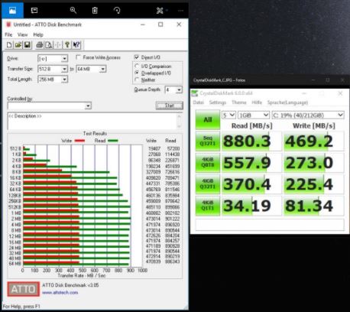Toggle the Direct I/O checkbox
This screenshot has width=350, height=312.
(137, 57)
